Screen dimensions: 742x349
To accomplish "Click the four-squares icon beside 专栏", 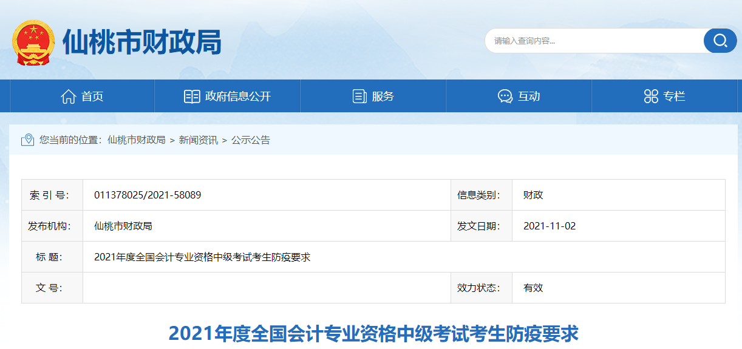I will point(651,97).
